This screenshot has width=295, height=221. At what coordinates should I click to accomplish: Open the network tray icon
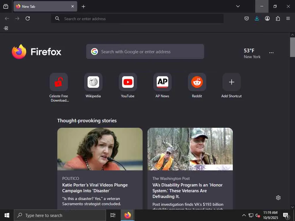251,215
